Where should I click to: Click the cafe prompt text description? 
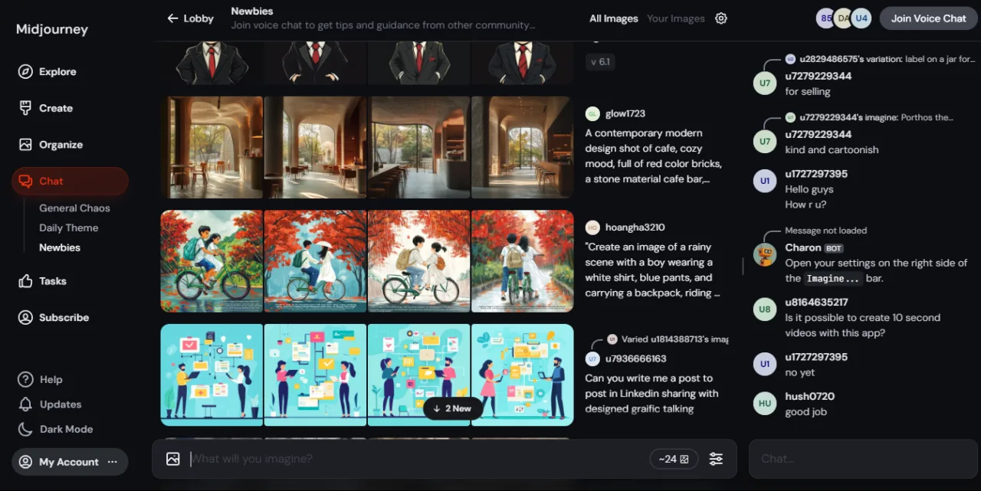pyautogui.click(x=654, y=155)
